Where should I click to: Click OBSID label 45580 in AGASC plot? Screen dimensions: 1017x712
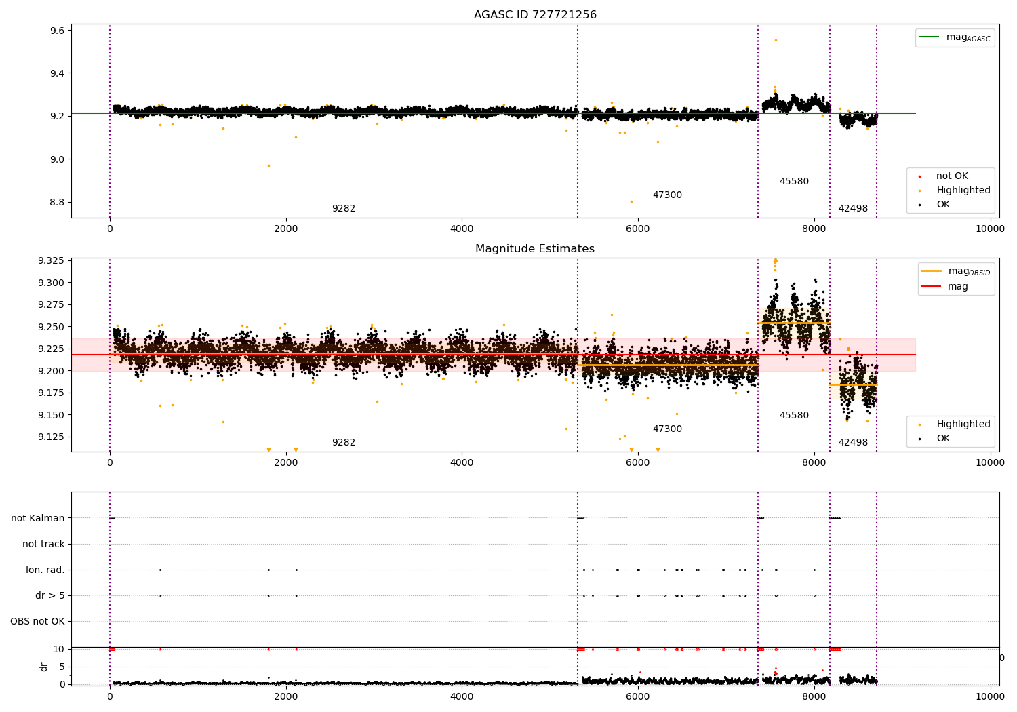coord(794,182)
